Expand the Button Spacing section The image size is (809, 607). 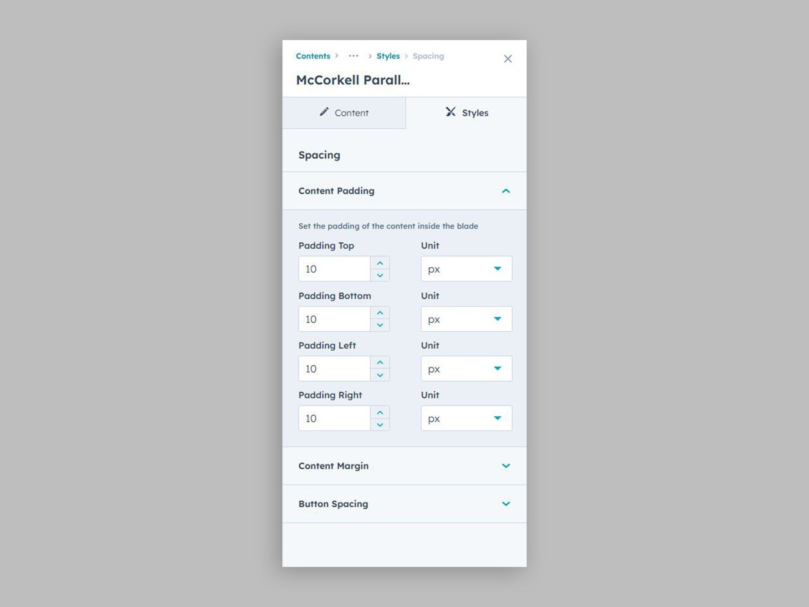click(506, 504)
